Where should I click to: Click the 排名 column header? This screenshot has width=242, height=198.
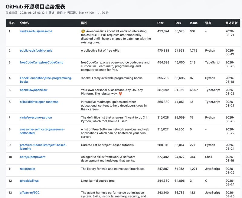pyautogui.click(x=11, y=23)
